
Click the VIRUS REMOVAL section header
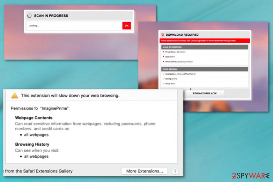coord(204,69)
